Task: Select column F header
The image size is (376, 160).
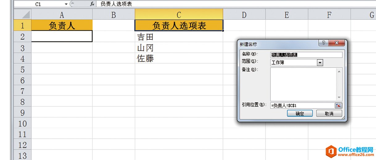Action: (x=329, y=14)
